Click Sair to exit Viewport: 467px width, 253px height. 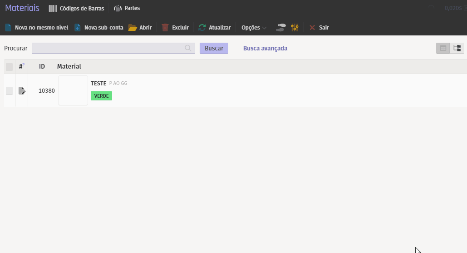pyautogui.click(x=319, y=28)
